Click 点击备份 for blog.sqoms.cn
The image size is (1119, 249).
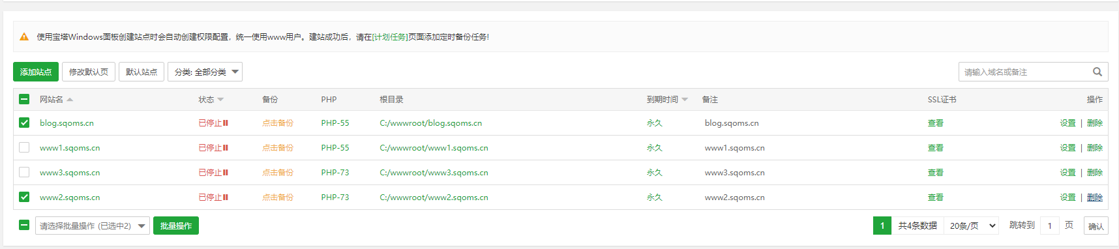278,123
